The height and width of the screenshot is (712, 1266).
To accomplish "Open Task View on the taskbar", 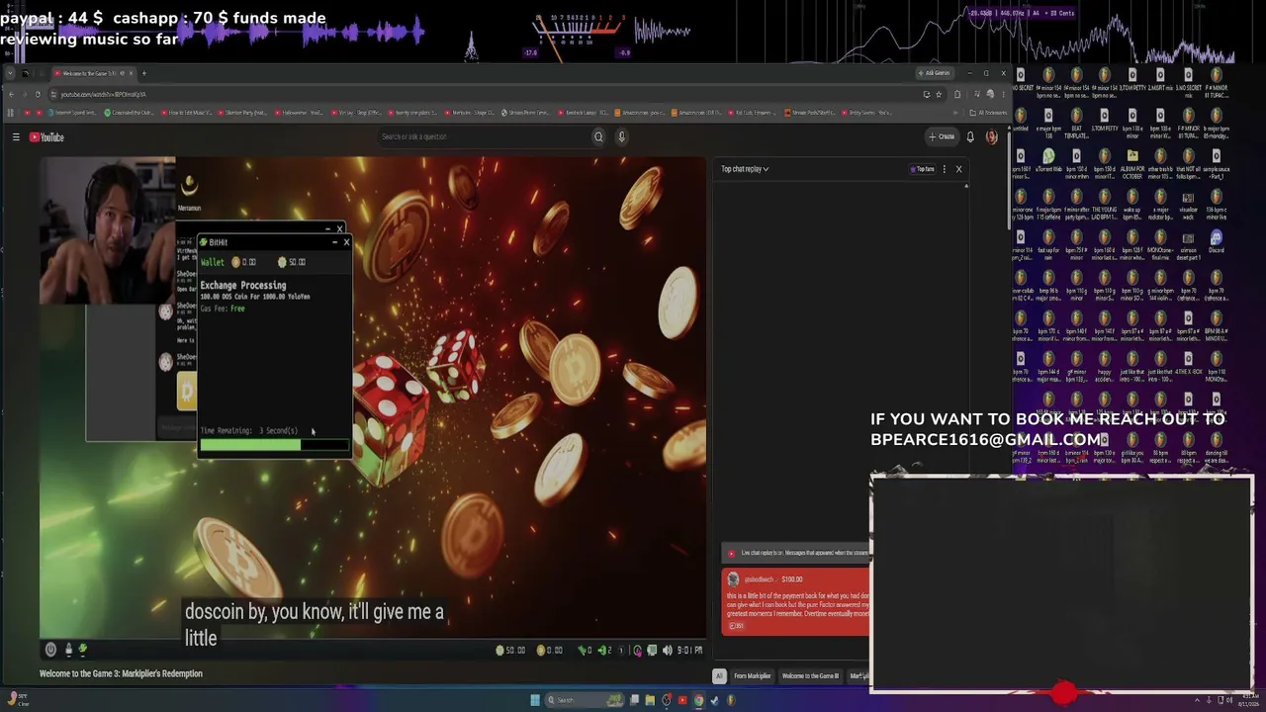I will coord(634,700).
